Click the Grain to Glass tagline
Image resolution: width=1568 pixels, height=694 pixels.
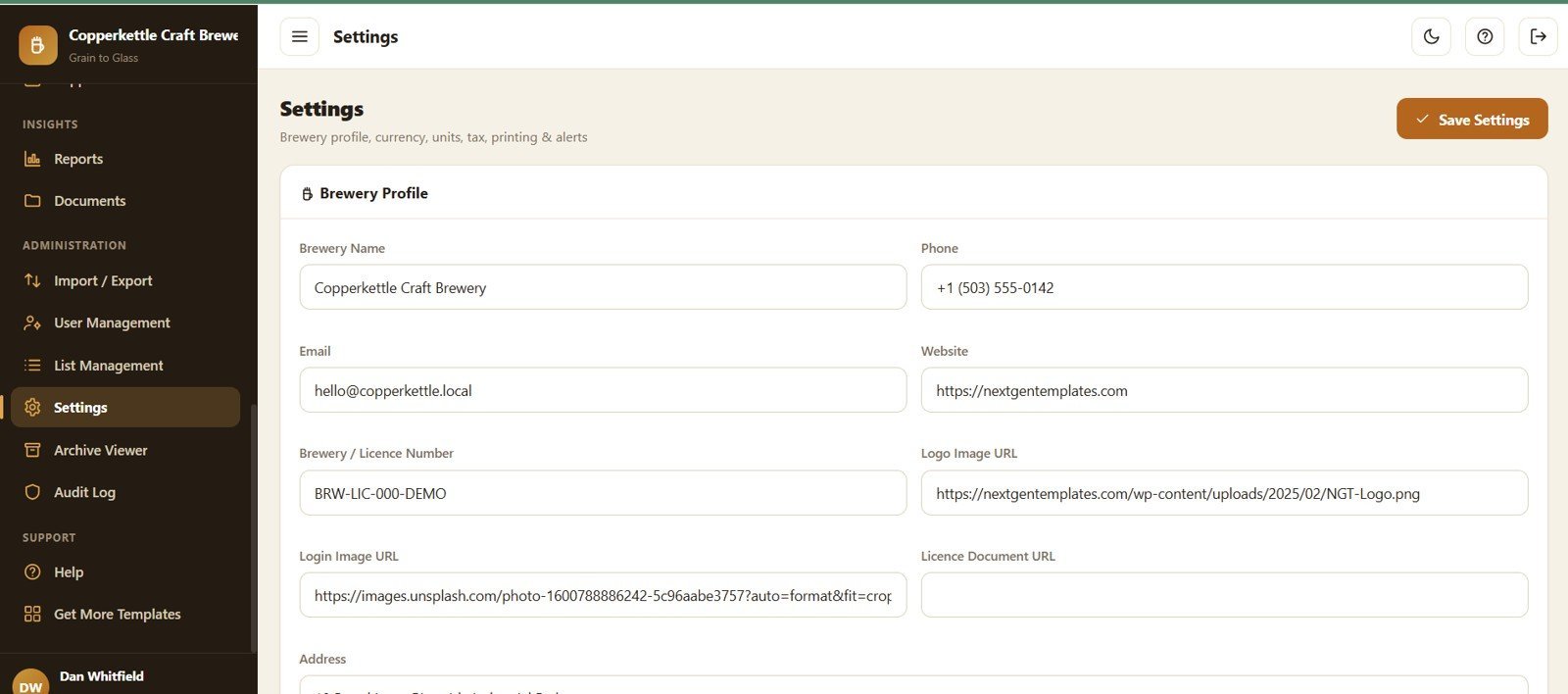click(x=103, y=58)
